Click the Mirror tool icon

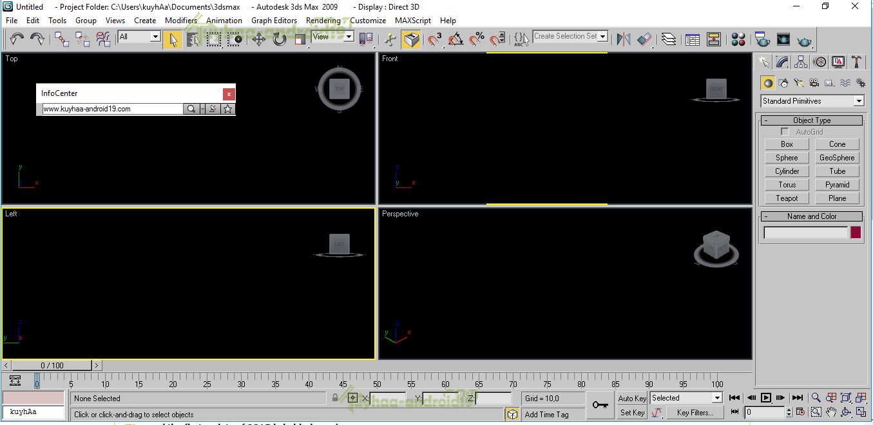point(623,39)
